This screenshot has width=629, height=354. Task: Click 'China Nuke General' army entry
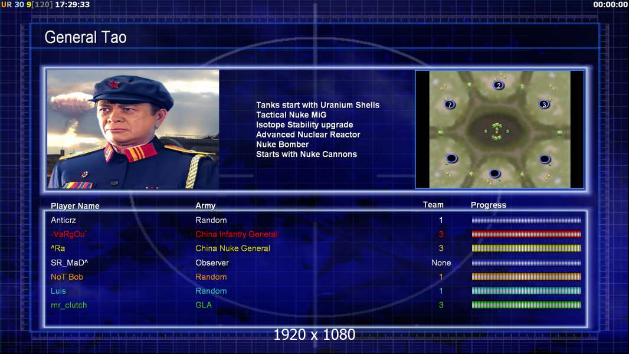[x=232, y=248]
